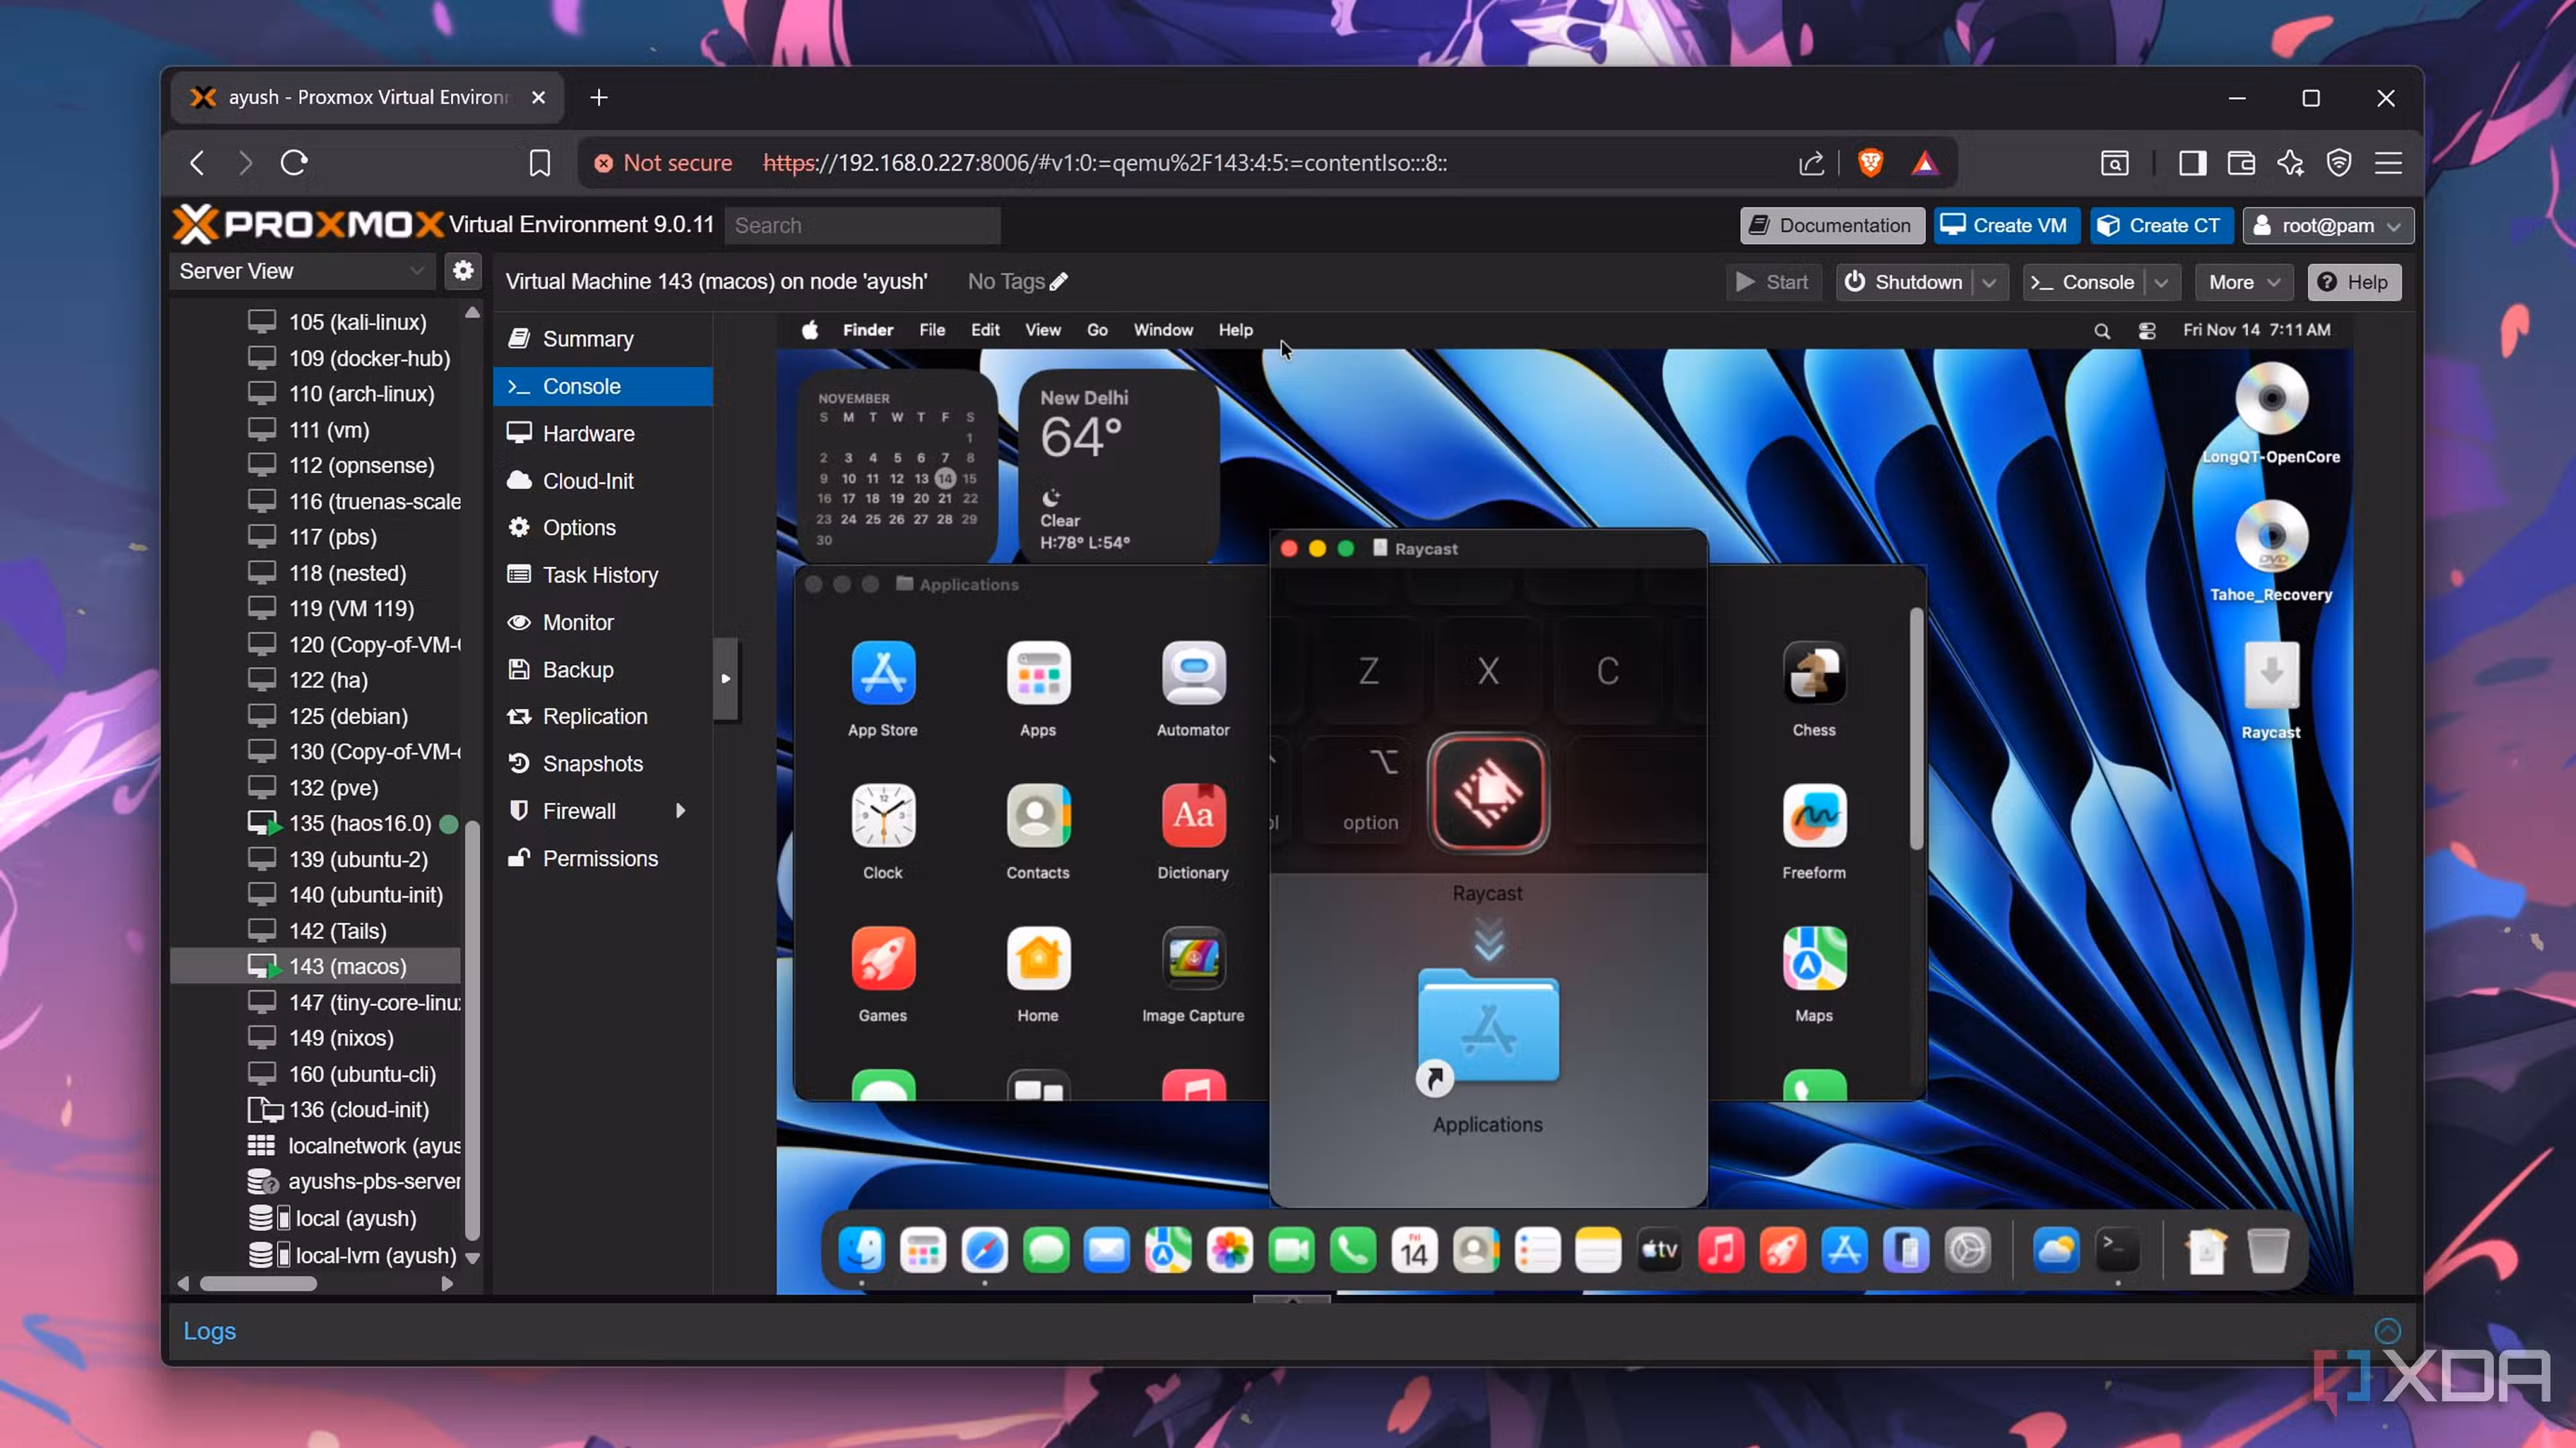Image resolution: width=2576 pixels, height=1448 pixels.
Task: Open the macOS Go menu
Action: tap(1096, 330)
